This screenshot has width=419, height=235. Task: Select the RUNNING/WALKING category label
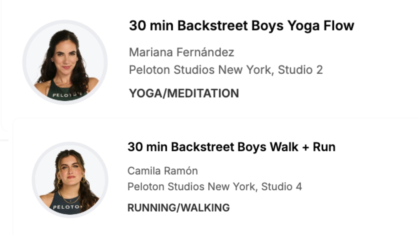(178, 208)
